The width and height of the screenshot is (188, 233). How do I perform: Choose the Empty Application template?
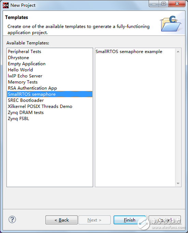pos(27,64)
